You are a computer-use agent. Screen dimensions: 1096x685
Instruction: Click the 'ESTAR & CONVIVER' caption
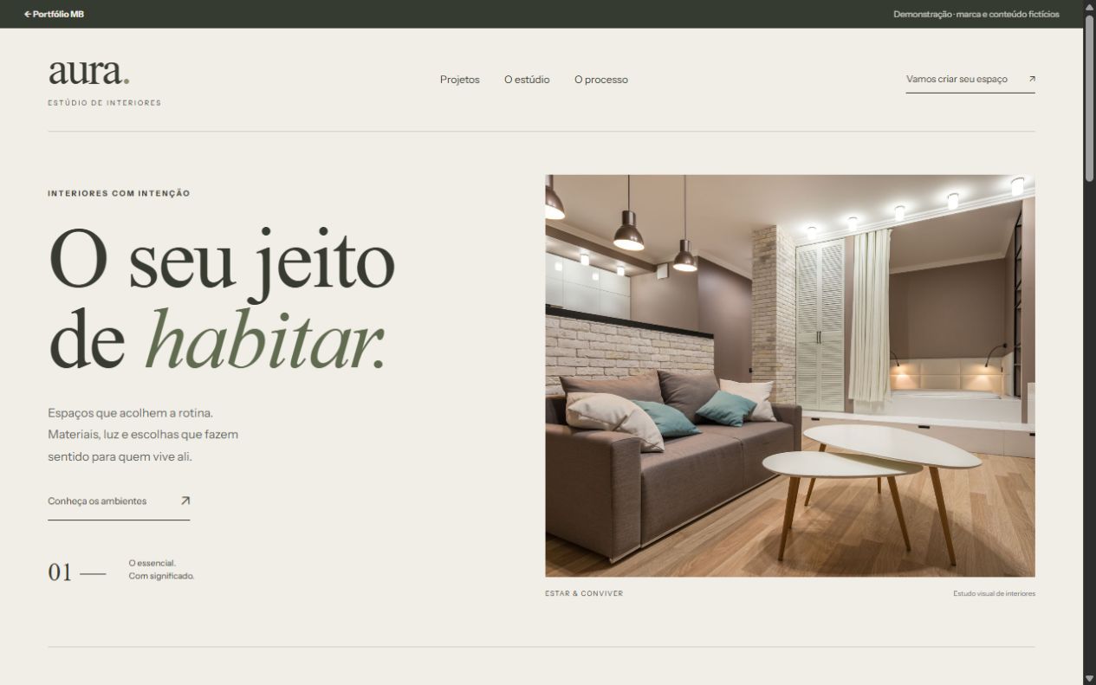584,593
